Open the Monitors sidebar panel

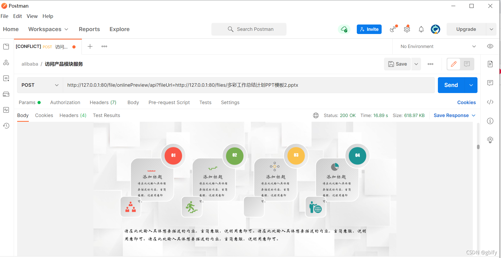[6, 110]
